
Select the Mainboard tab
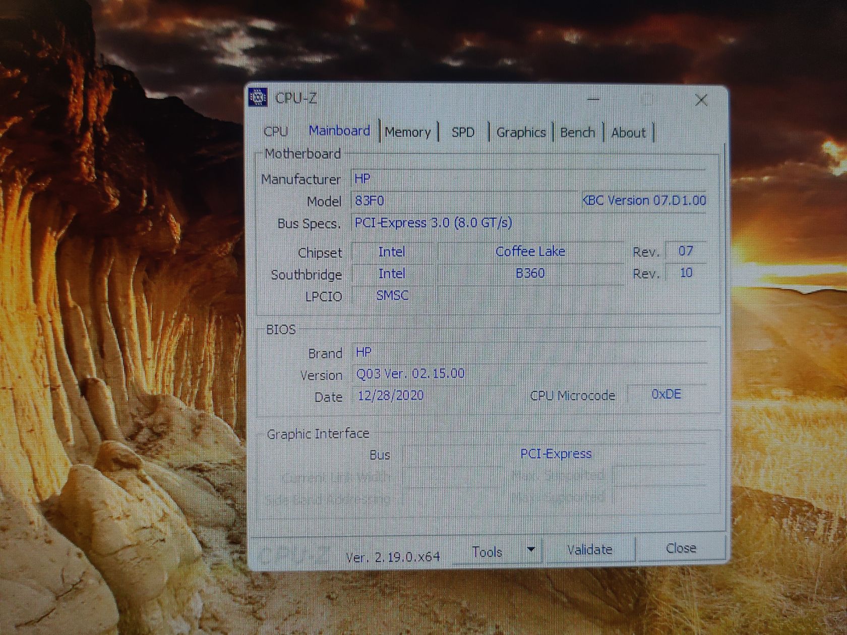[339, 131]
